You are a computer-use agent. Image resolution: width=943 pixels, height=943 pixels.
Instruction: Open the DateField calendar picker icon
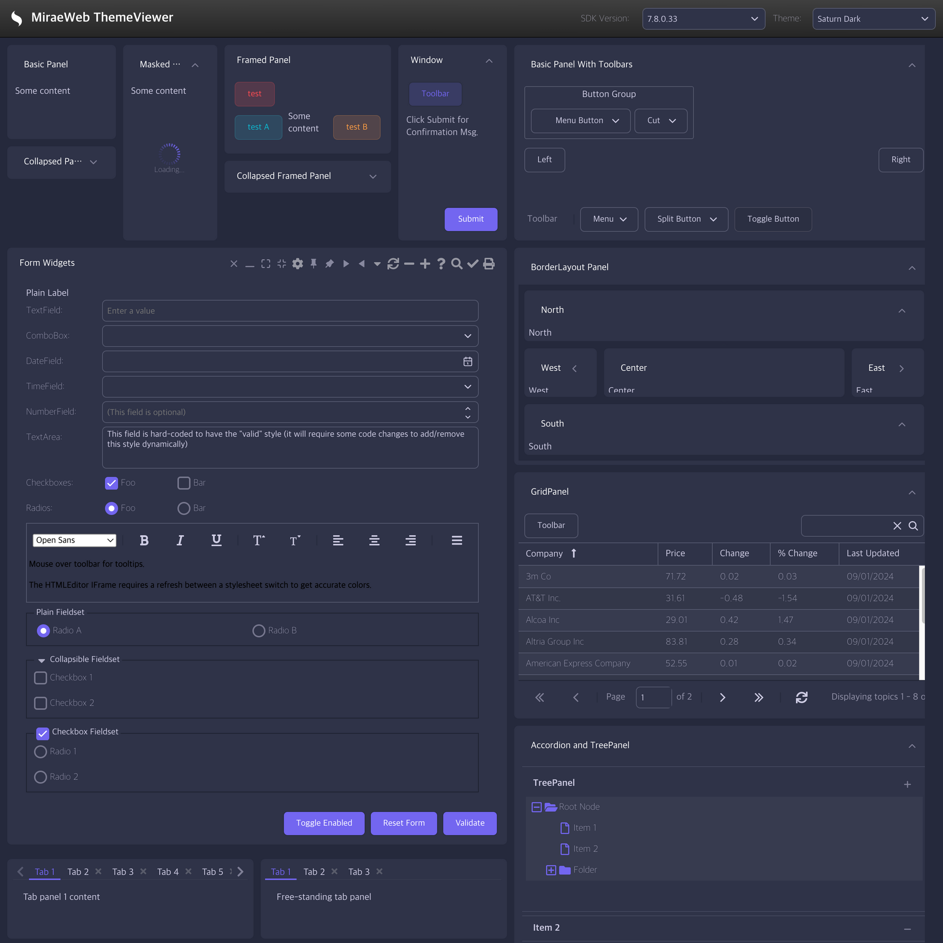[x=468, y=361]
